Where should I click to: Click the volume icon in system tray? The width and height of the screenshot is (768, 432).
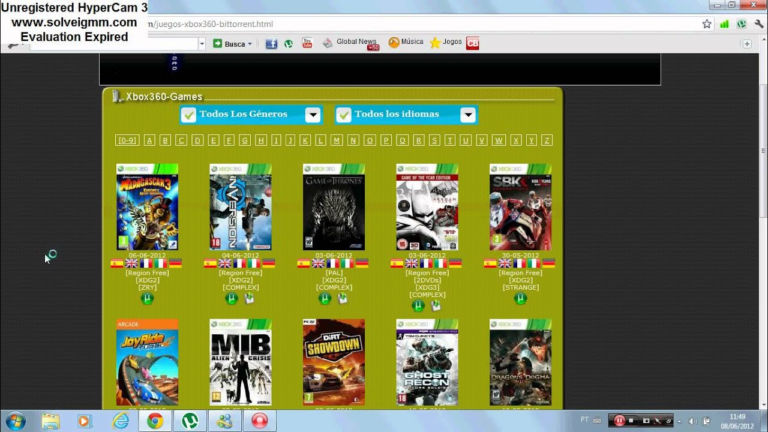pos(693,421)
